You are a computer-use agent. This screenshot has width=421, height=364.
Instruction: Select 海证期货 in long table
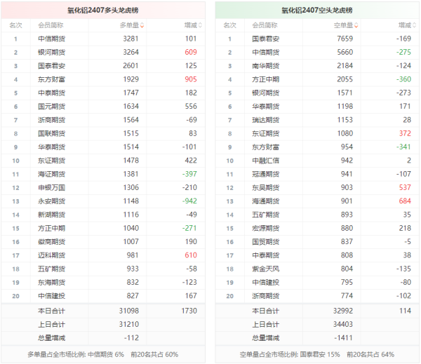point(51,174)
